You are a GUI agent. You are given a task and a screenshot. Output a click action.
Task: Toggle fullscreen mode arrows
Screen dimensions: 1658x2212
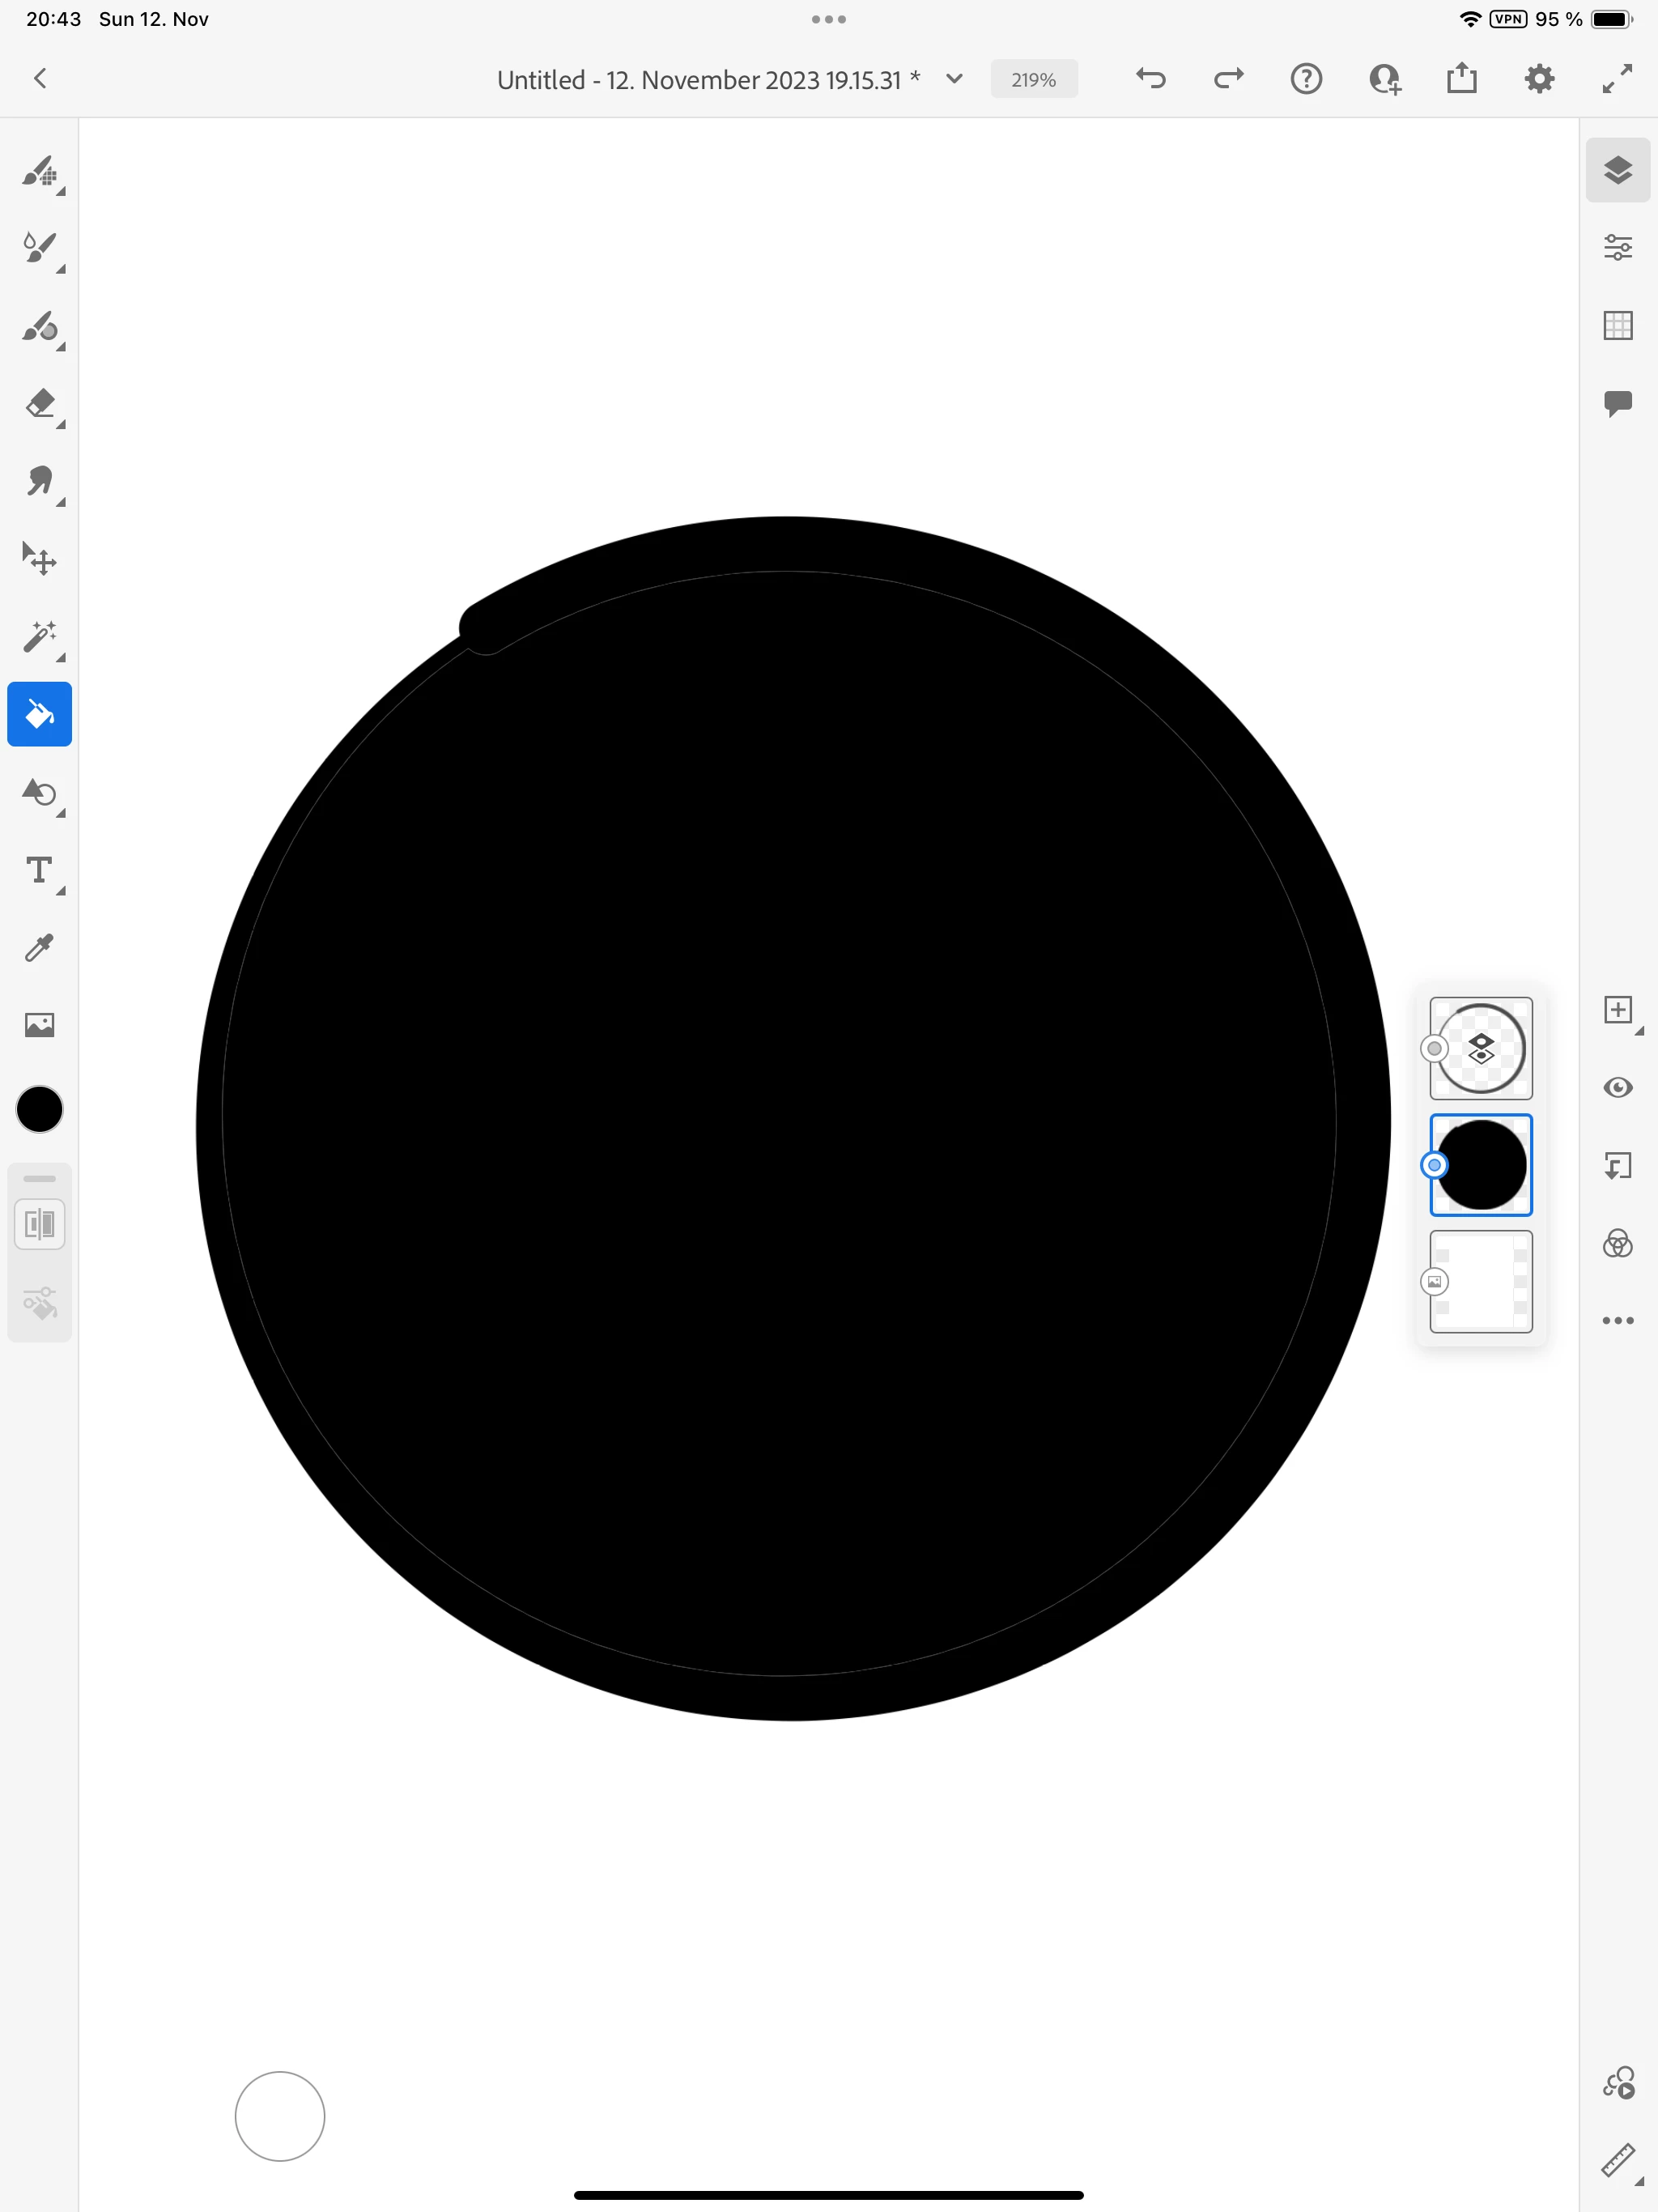click(x=1617, y=79)
